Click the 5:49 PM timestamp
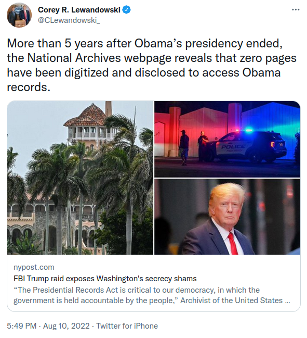 pos(21,326)
